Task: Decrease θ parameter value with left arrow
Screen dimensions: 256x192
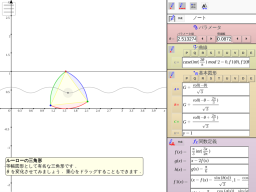Action: point(202,39)
